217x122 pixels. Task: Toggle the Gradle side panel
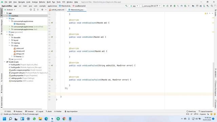coord(216,13)
